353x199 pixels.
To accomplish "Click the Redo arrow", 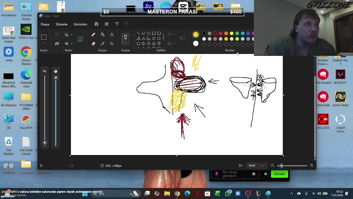I will 126,24.
